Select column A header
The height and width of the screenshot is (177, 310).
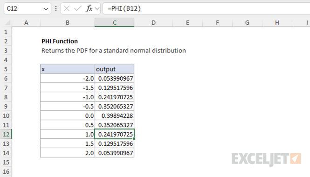point(26,22)
